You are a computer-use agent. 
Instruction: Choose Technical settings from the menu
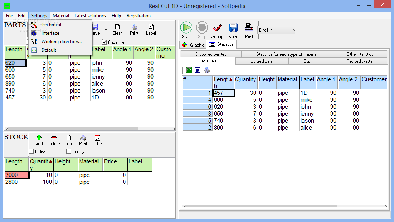60,24
